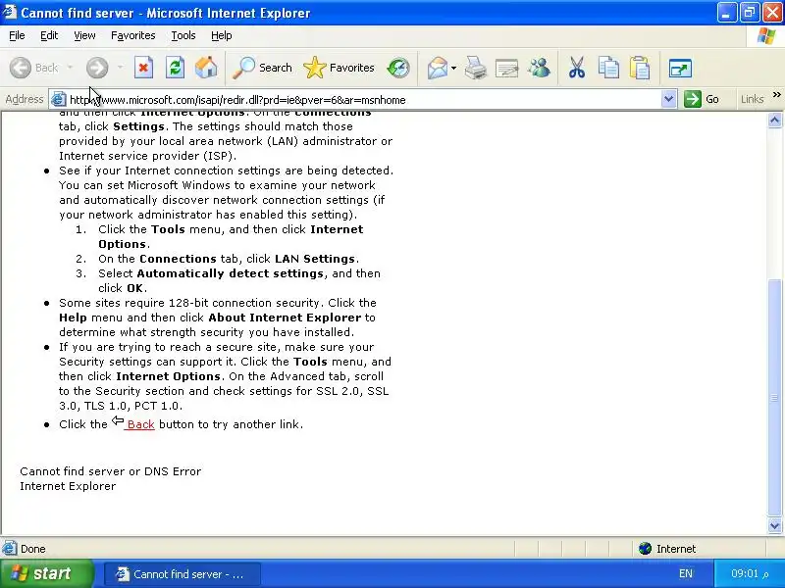Open the Favorites menu
785x588 pixels.
point(133,35)
